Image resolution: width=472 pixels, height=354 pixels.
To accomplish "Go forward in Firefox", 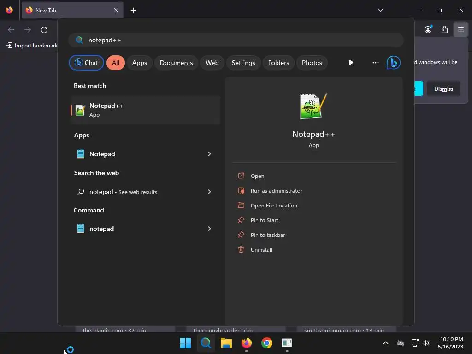I will coord(28,30).
